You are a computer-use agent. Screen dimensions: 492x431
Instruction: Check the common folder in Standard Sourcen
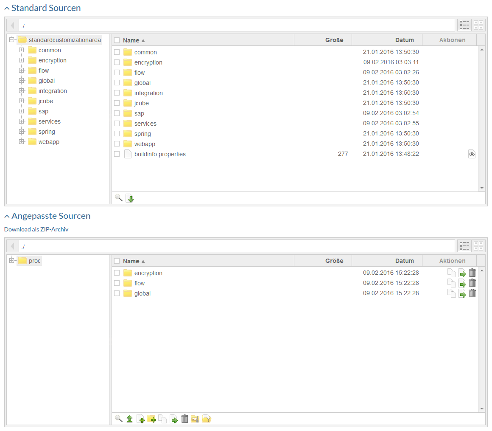coord(117,52)
